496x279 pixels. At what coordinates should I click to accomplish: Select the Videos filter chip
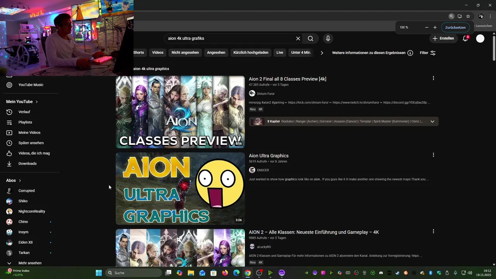tap(158, 52)
